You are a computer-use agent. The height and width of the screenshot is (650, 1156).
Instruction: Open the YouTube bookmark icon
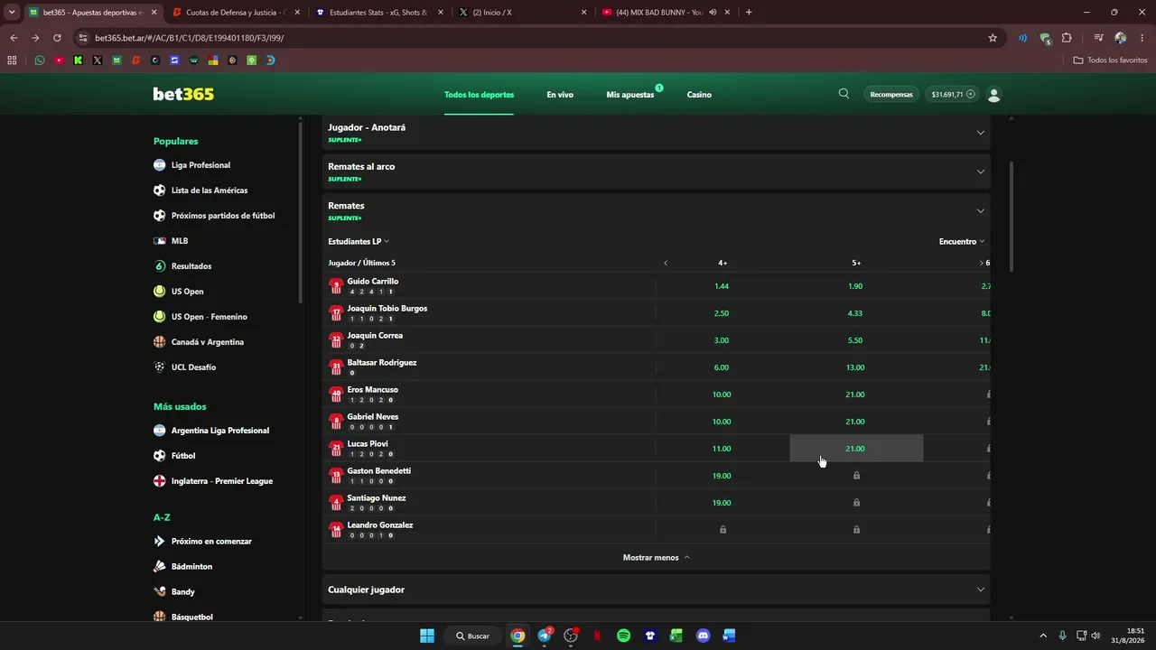point(59,60)
